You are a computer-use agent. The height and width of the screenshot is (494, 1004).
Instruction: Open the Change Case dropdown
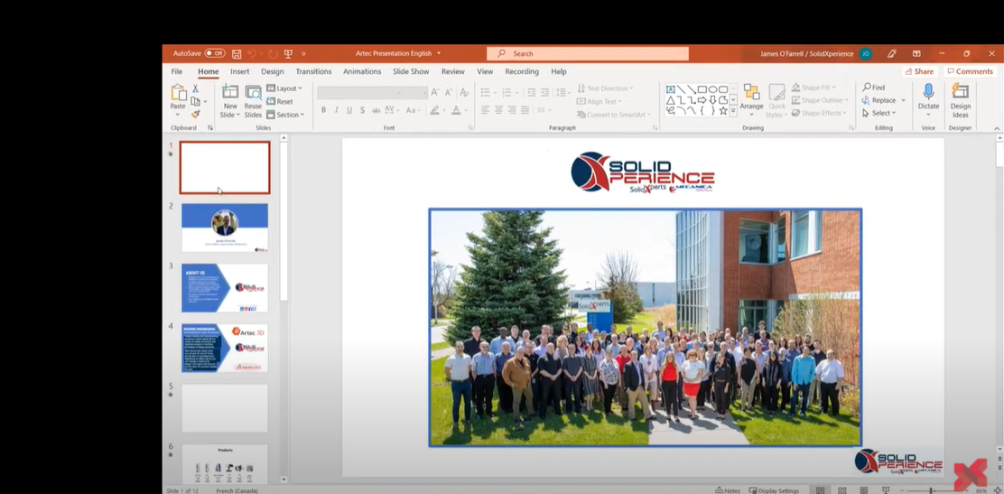(x=411, y=110)
